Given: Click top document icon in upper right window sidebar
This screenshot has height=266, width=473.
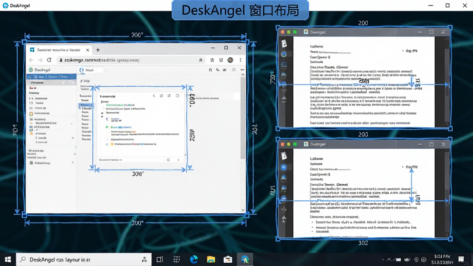Looking at the screenshot, I should click(x=284, y=44).
